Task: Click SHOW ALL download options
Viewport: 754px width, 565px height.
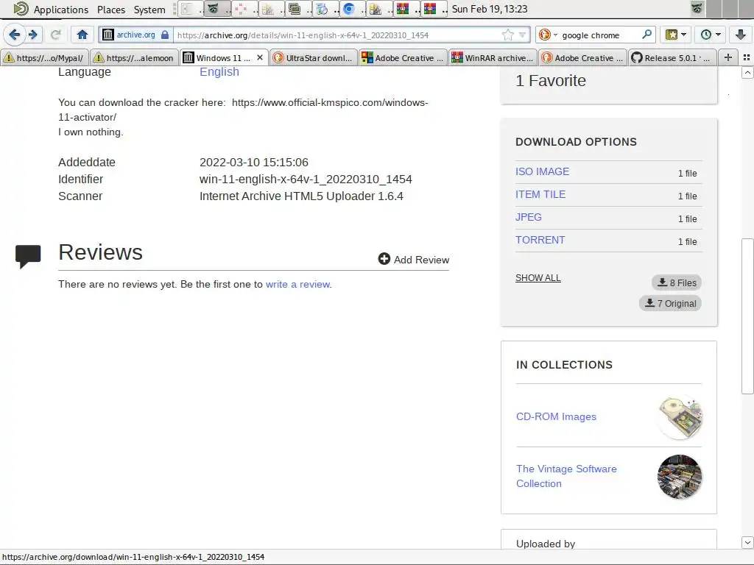Action: [x=538, y=277]
